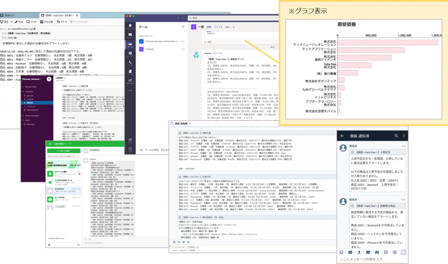Click Add channels in Slack sidebar

click(31, 110)
